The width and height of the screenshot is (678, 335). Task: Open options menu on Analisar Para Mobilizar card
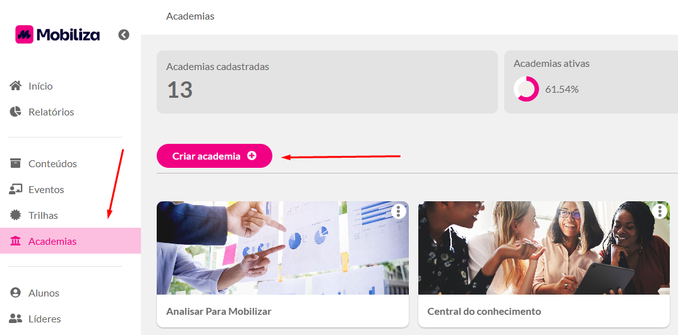point(398,211)
